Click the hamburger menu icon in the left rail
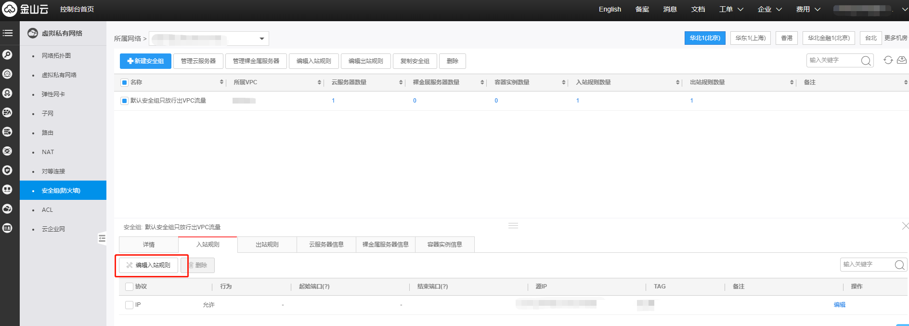The height and width of the screenshot is (326, 909). tap(8, 33)
